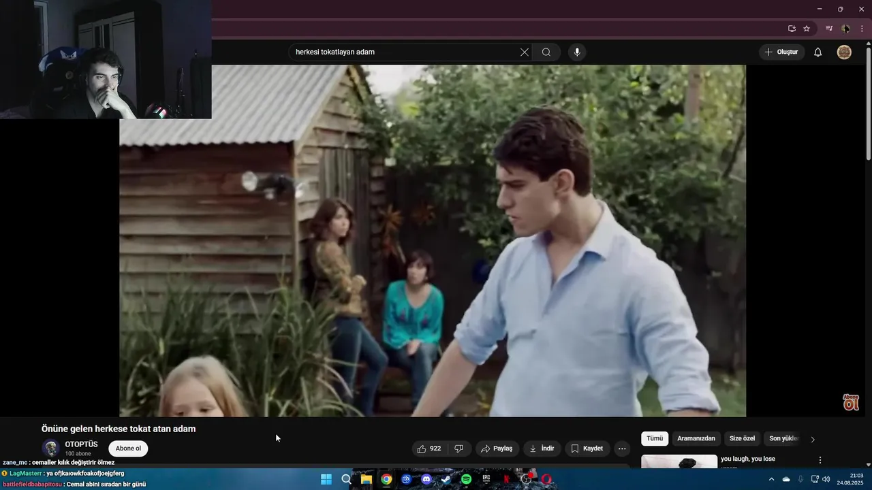Click the Oluştur create button
The image size is (872, 490).
(781, 52)
